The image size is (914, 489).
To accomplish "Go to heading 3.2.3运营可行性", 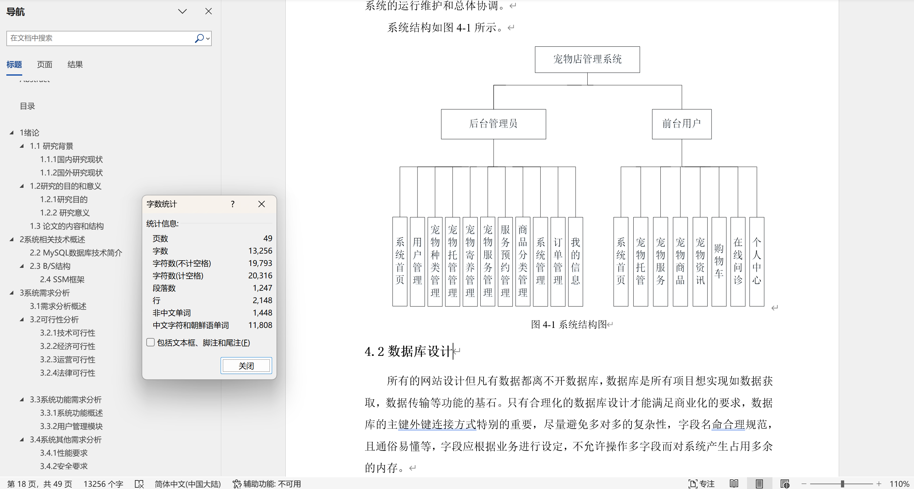I will [67, 359].
